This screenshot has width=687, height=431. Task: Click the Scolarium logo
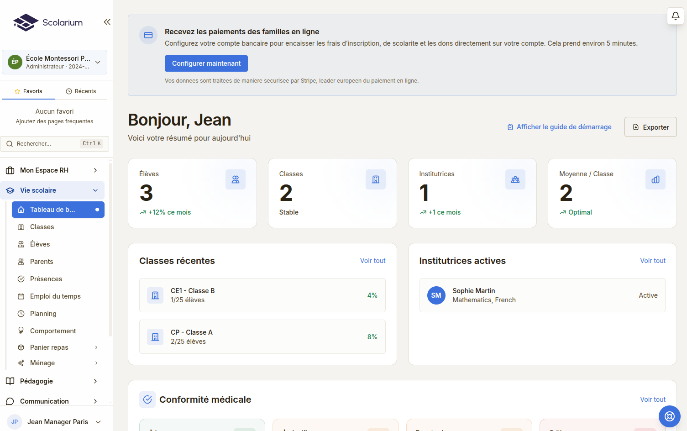click(48, 22)
